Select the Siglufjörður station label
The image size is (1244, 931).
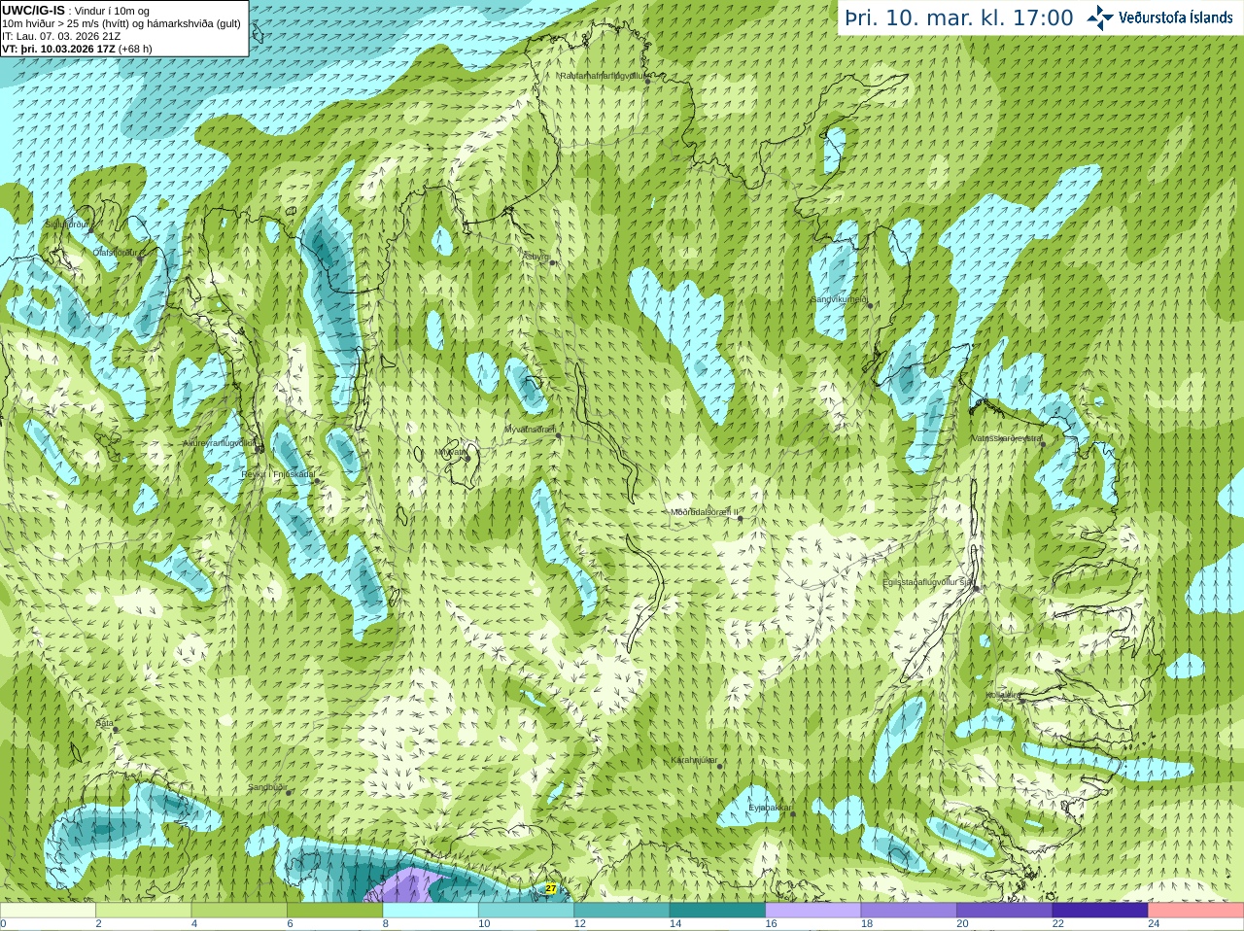point(67,224)
